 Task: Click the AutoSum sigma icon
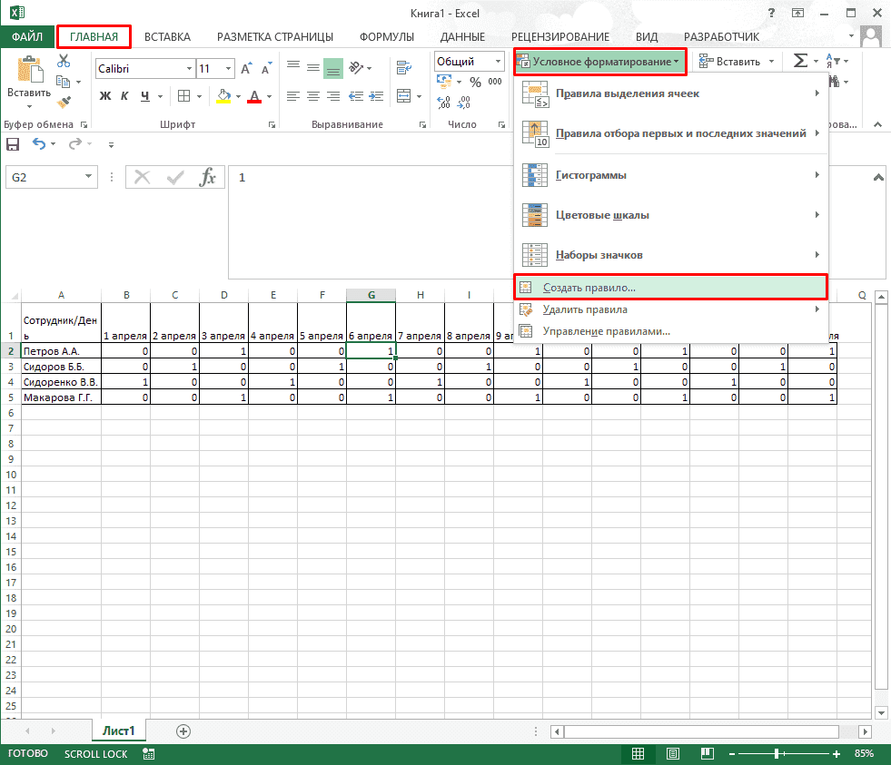click(x=800, y=61)
